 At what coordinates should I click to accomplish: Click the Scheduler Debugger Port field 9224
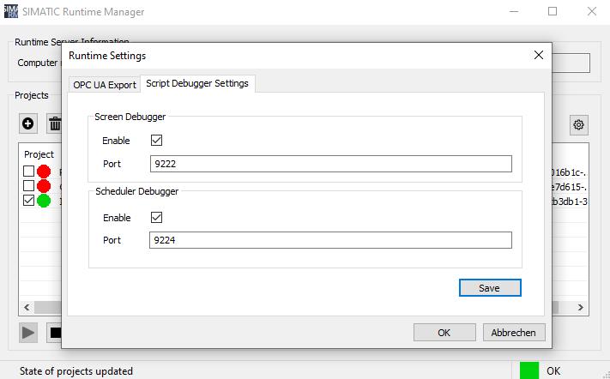coord(330,240)
